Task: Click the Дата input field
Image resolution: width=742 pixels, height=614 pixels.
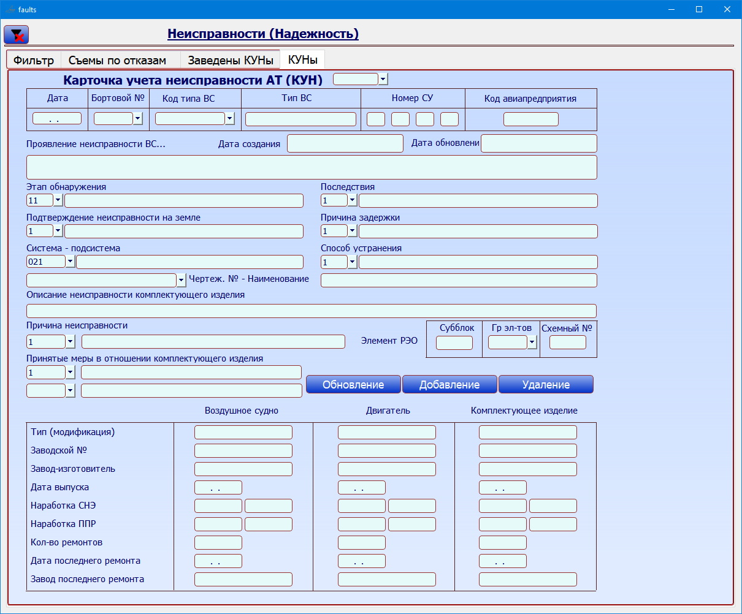Action: pyautogui.click(x=57, y=119)
